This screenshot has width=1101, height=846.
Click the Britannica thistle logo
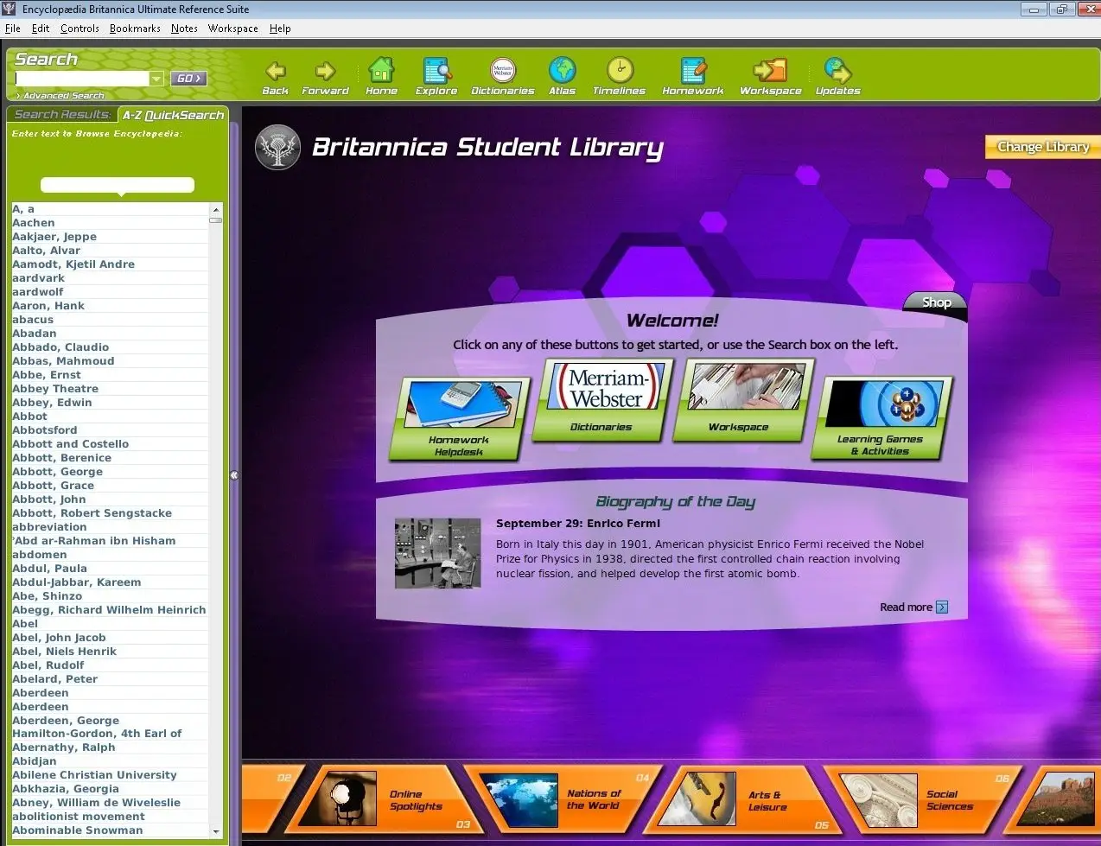278,148
